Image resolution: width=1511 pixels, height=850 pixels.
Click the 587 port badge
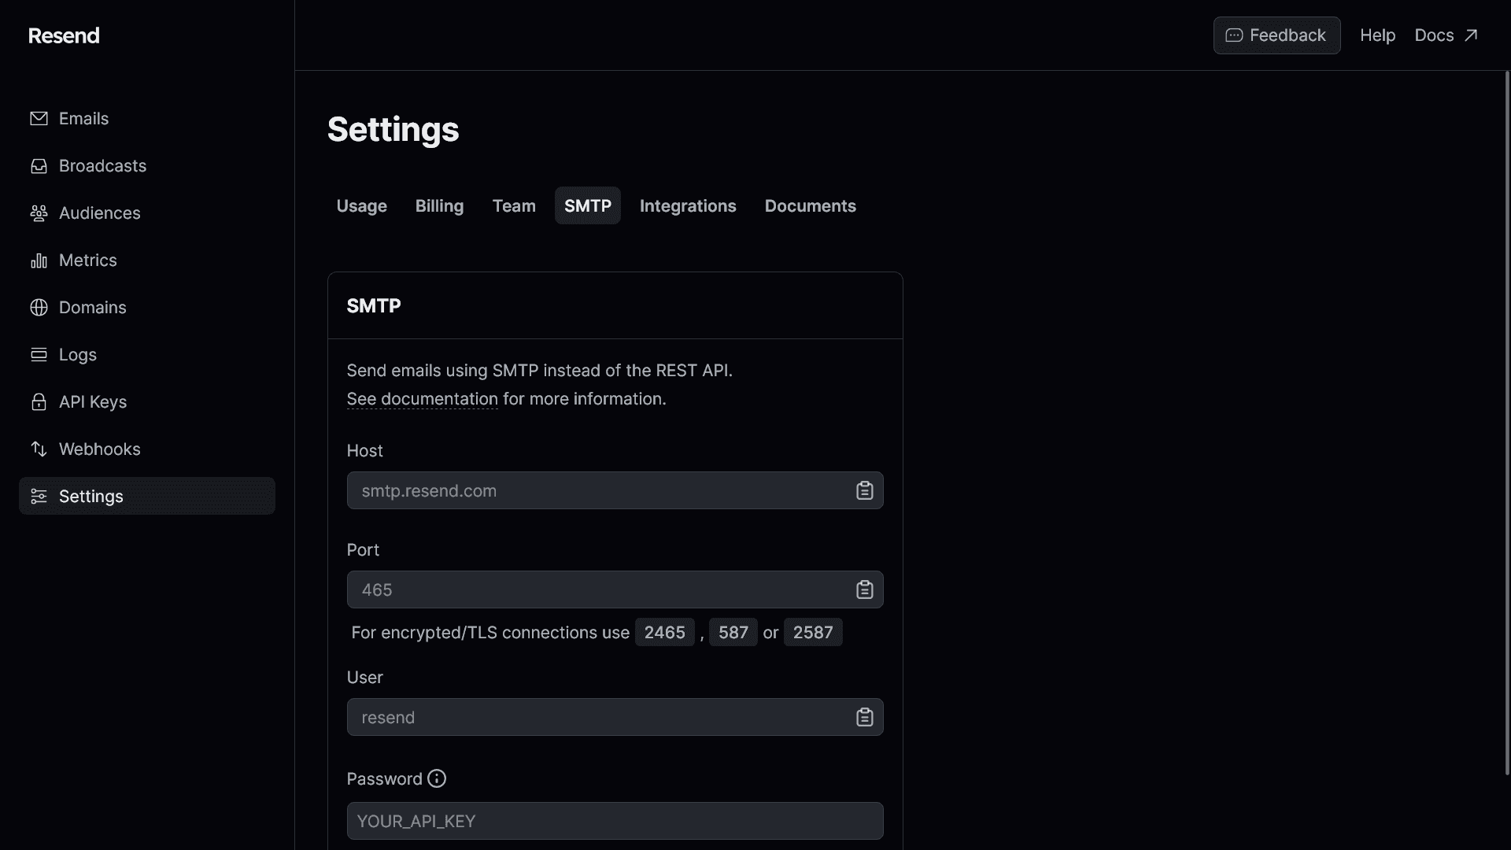pyautogui.click(x=733, y=632)
